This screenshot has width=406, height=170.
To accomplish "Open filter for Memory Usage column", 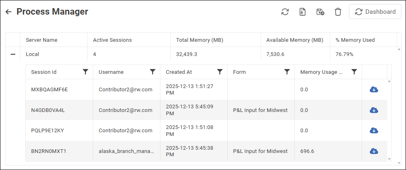I will [354, 72].
